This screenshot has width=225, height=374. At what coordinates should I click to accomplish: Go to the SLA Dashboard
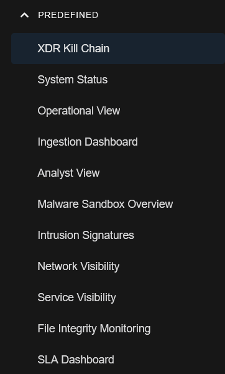point(76,360)
